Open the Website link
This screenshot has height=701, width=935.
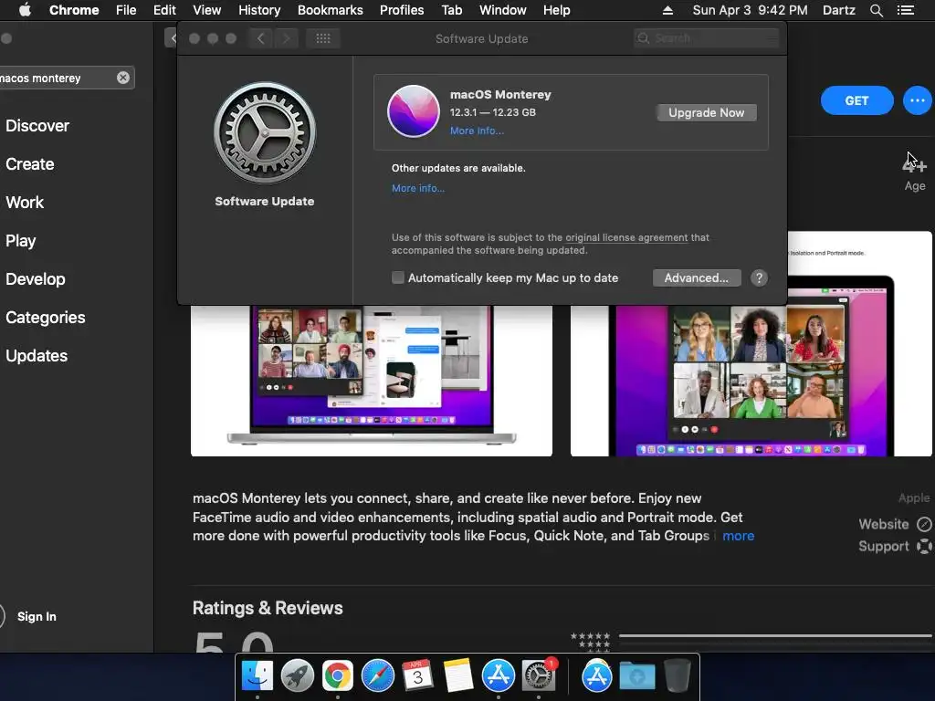click(x=884, y=524)
